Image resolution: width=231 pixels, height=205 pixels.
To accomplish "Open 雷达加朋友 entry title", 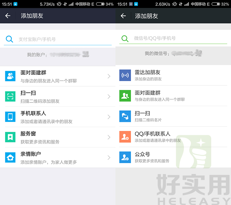I will pos(148,72).
